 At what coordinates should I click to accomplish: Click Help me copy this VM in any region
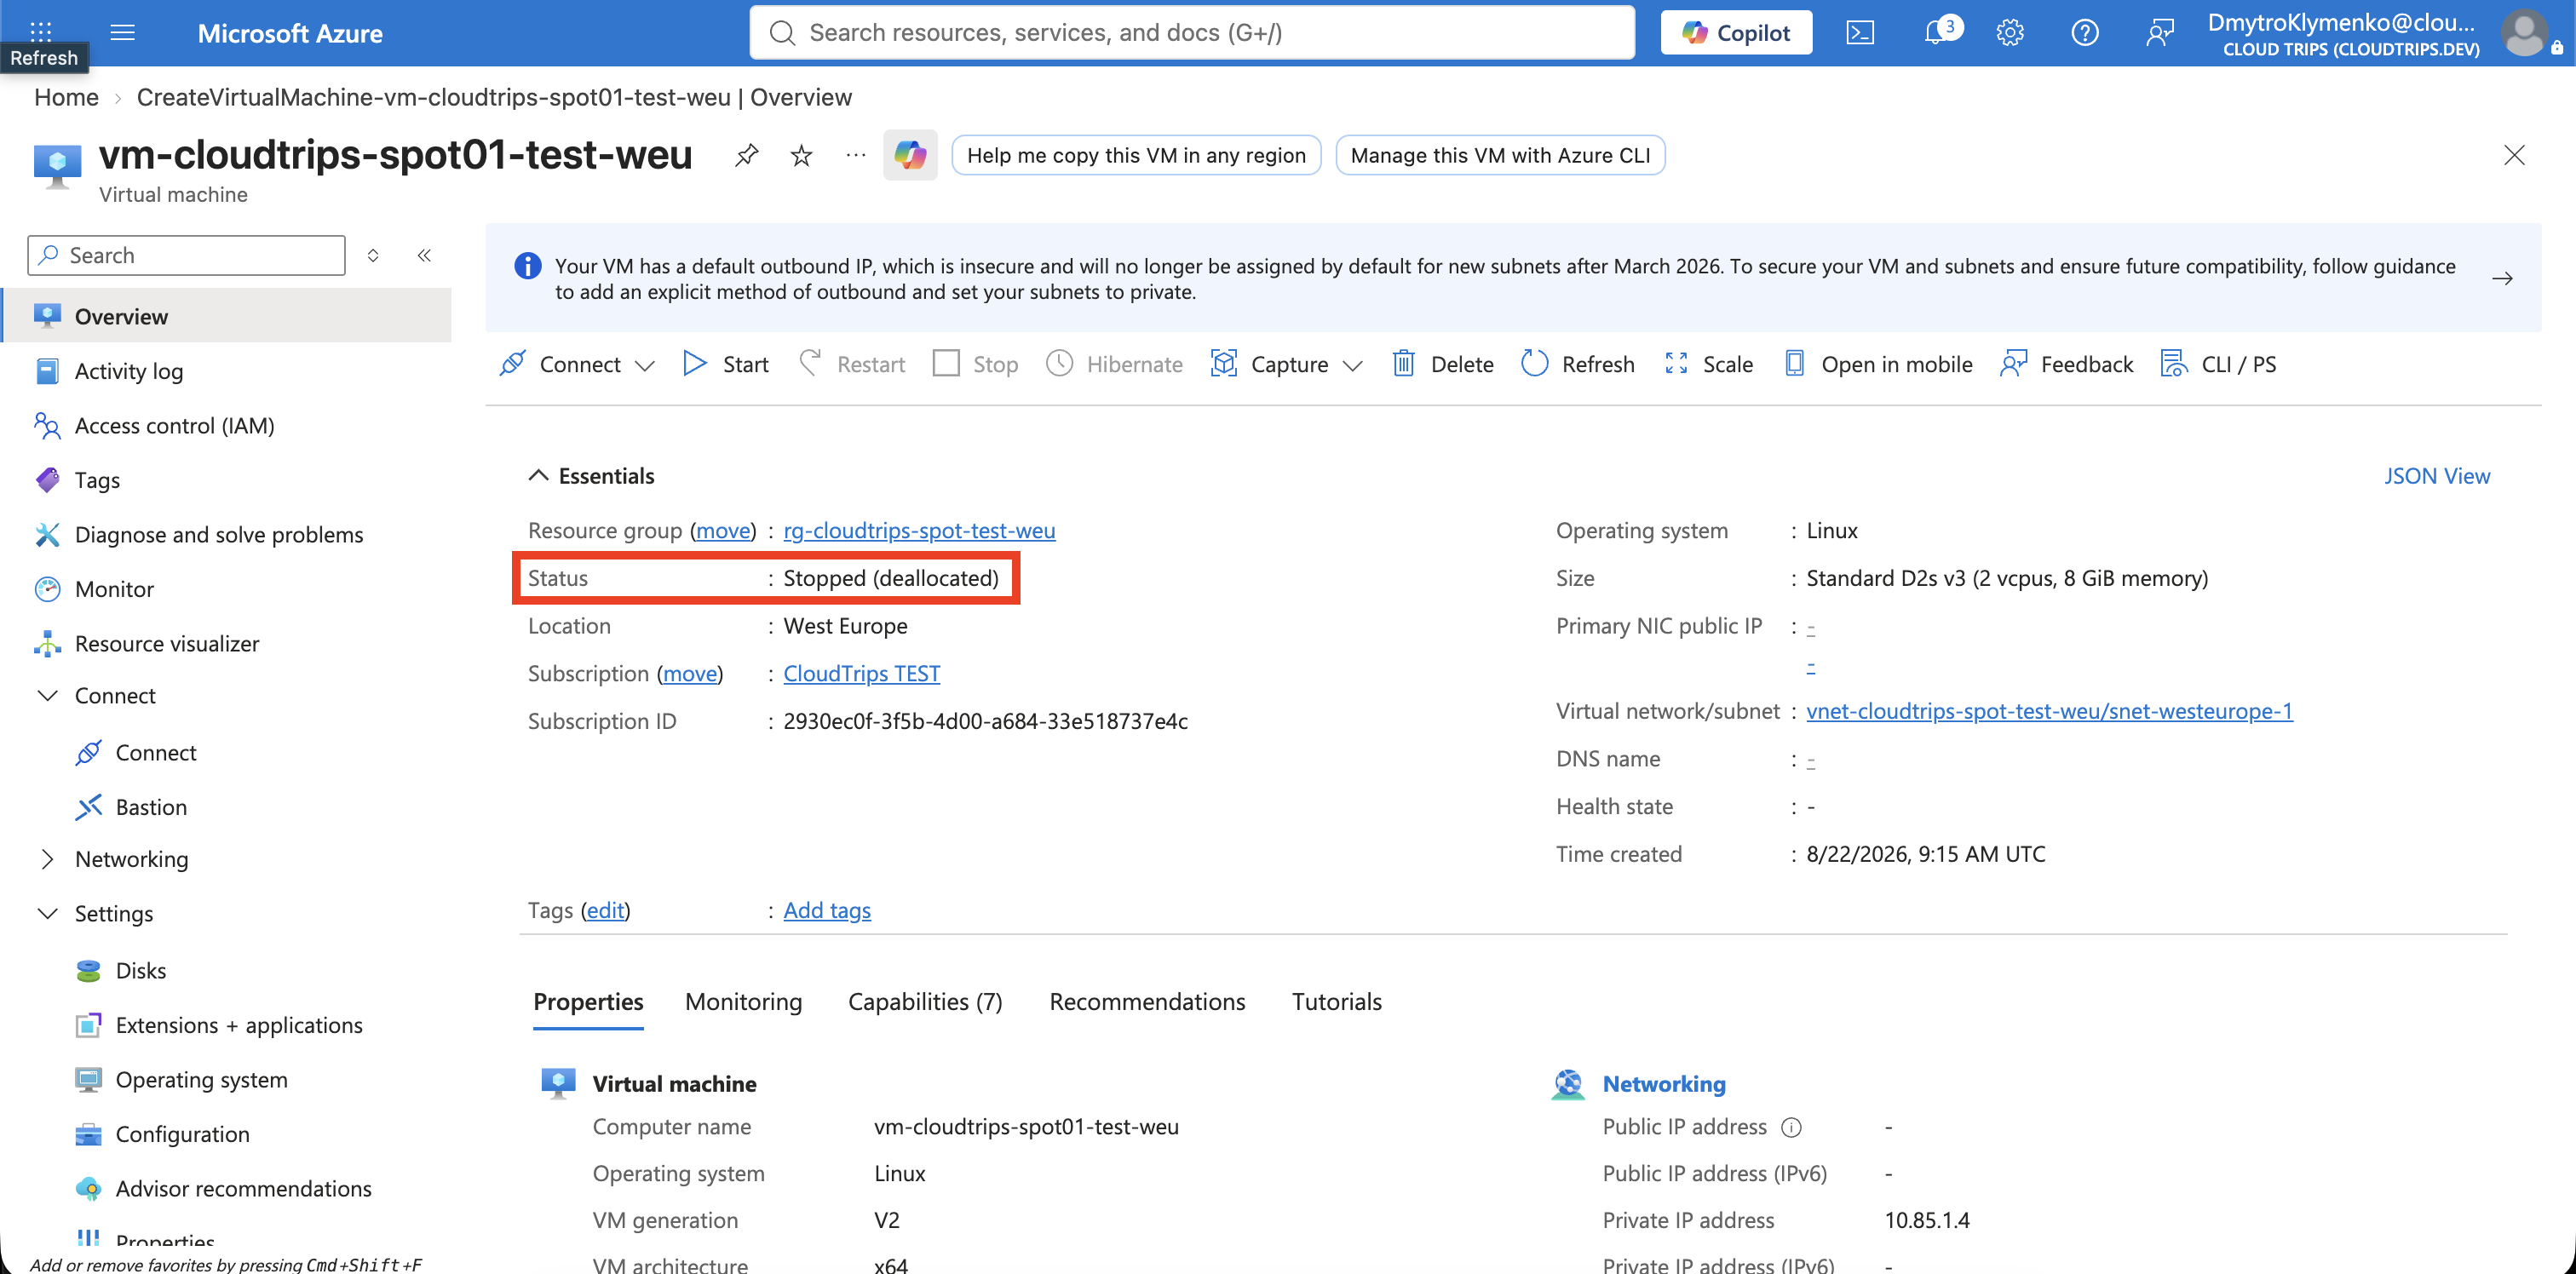tap(1136, 155)
